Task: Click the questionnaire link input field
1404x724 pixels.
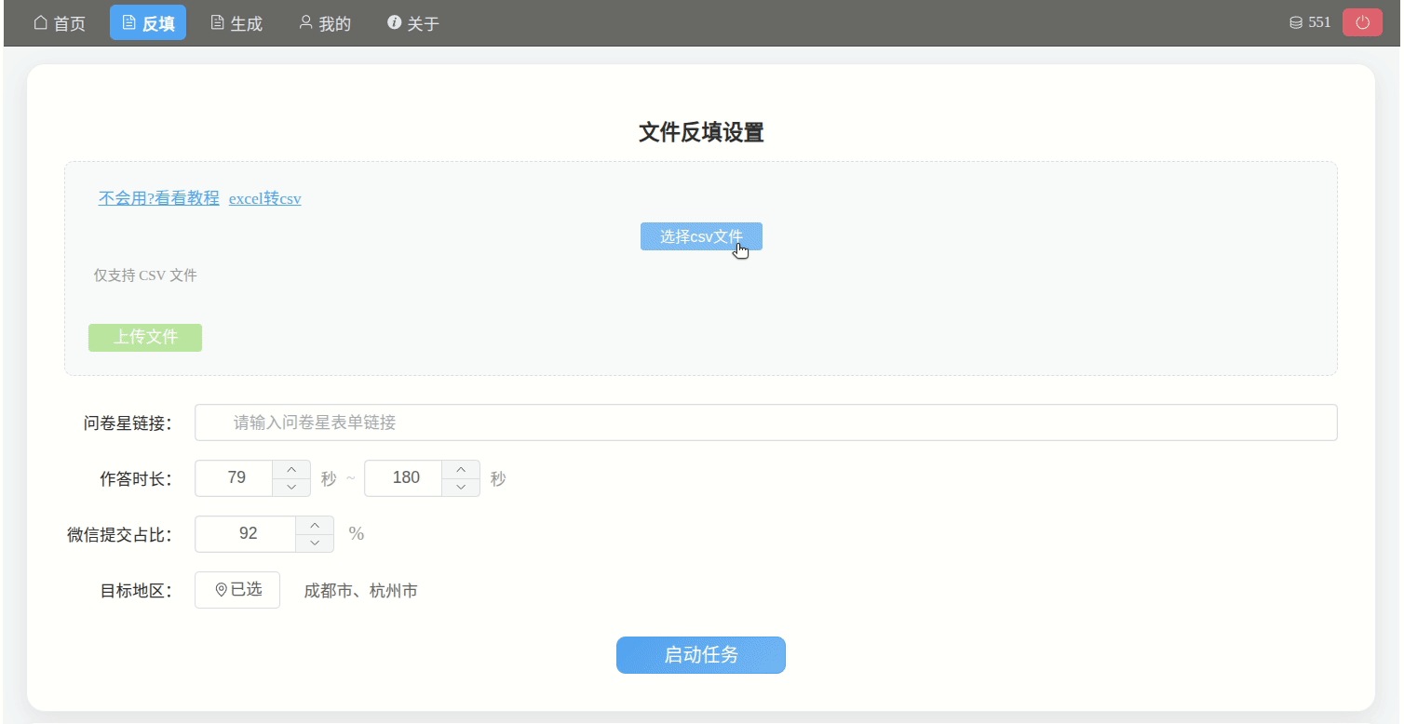Action: point(765,422)
